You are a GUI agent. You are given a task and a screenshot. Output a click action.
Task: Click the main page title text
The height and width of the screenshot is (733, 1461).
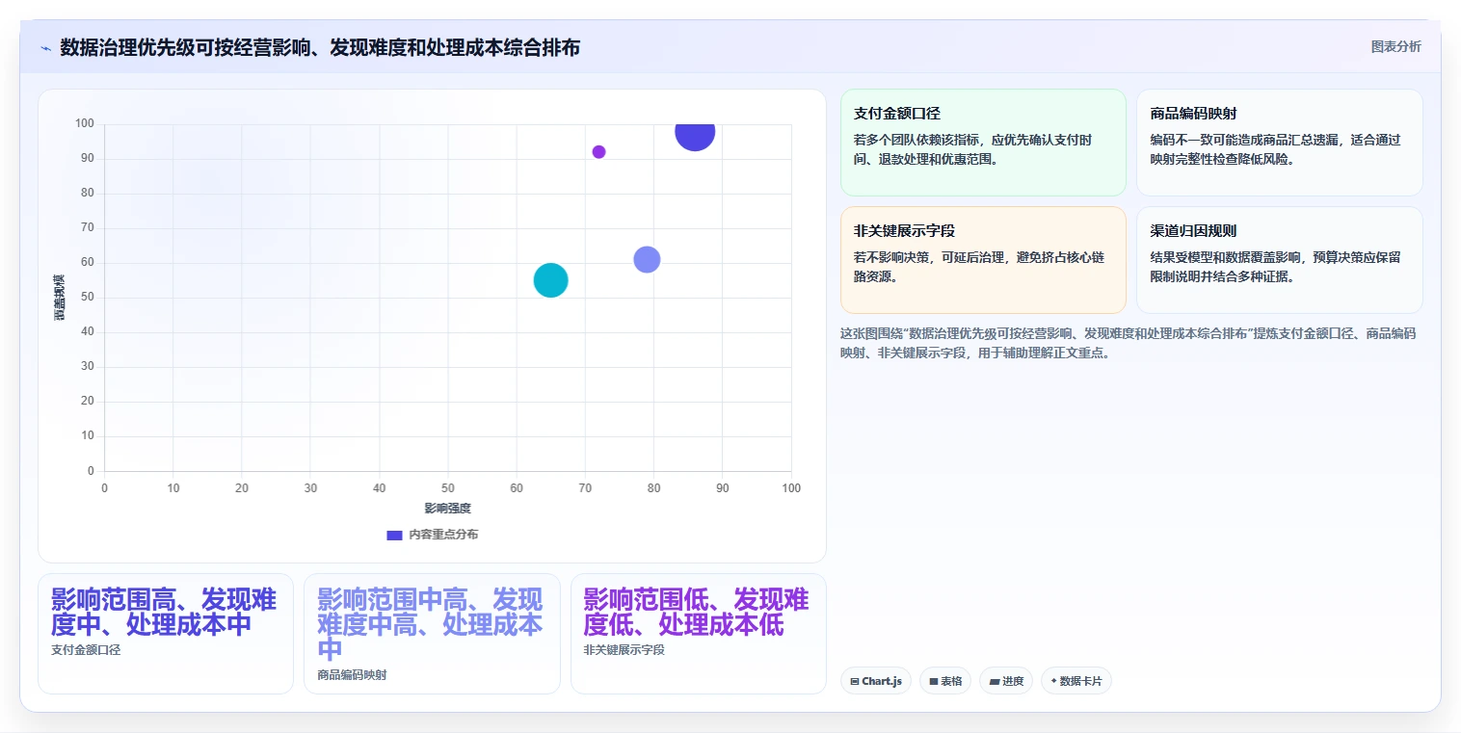[x=320, y=48]
